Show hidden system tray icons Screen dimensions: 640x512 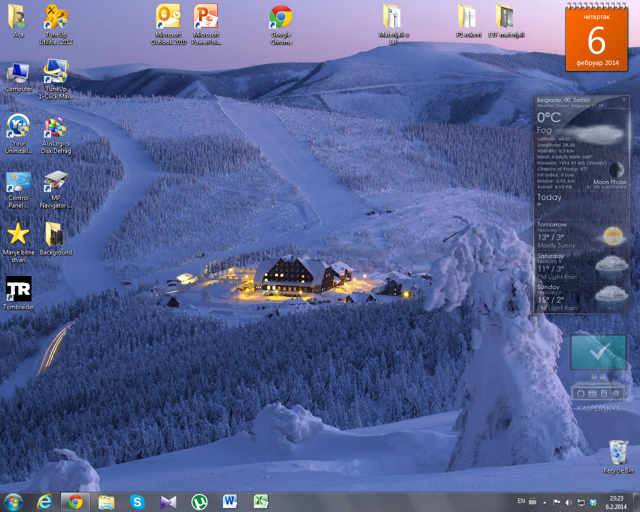pyautogui.click(x=544, y=502)
